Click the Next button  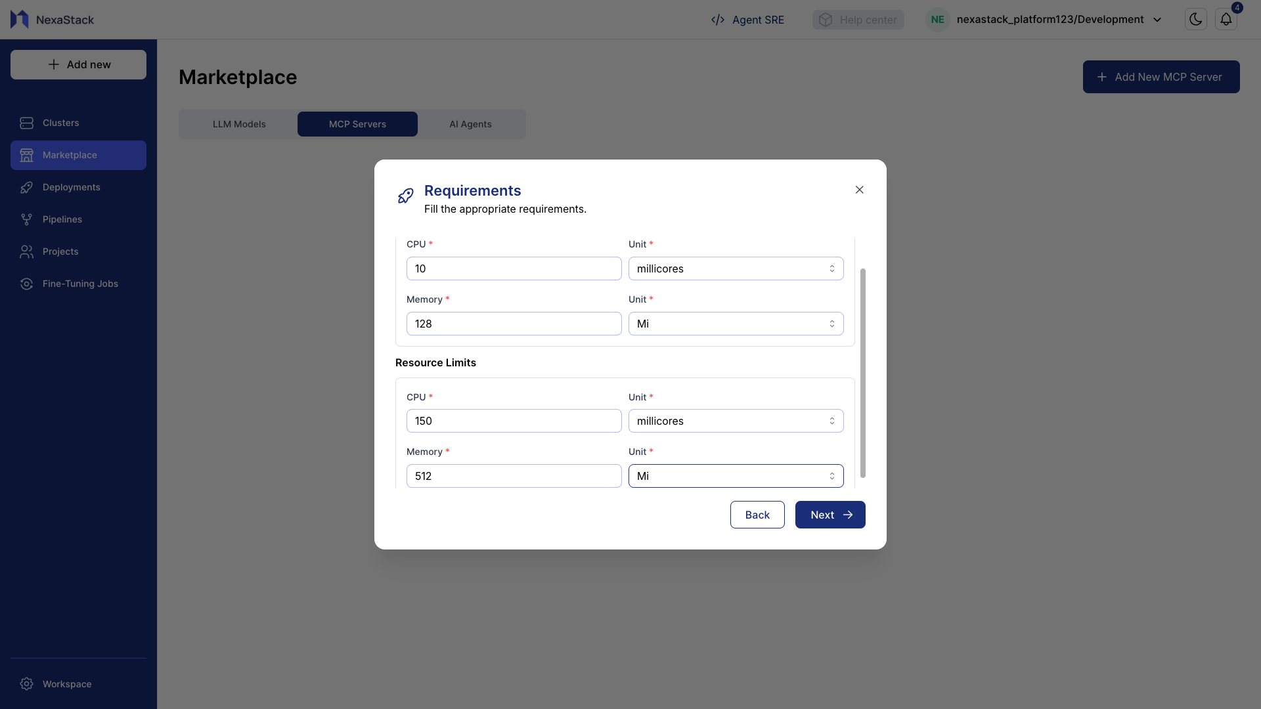pyautogui.click(x=830, y=515)
